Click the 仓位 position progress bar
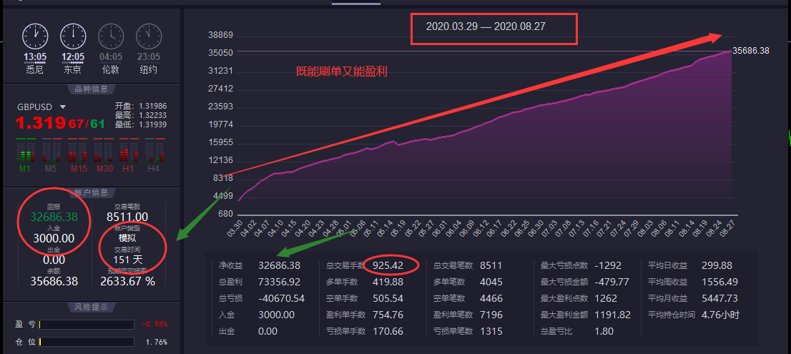Viewport: 791px width, 354px height. point(87,342)
